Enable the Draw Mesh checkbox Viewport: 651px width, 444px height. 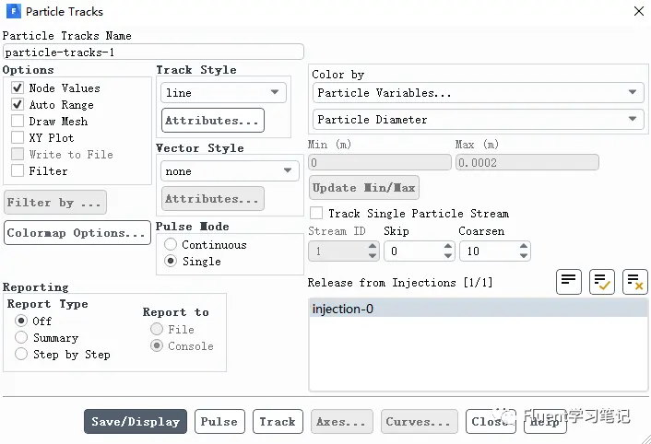(x=18, y=121)
